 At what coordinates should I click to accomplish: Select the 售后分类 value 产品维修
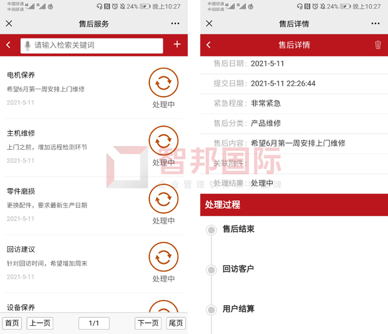pyautogui.click(x=266, y=123)
